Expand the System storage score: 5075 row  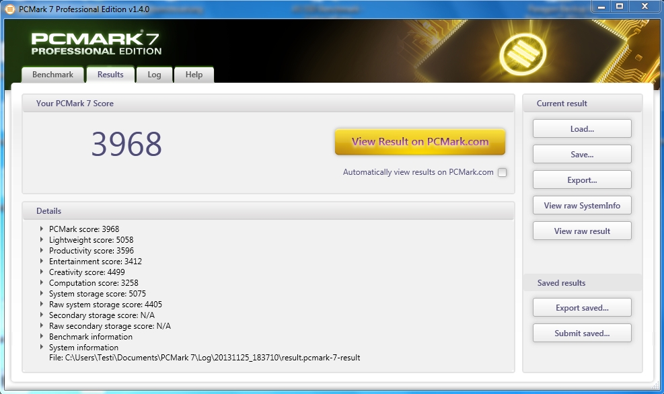[42, 293]
